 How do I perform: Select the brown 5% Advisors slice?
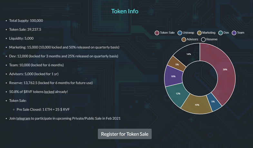(x=177, y=64)
